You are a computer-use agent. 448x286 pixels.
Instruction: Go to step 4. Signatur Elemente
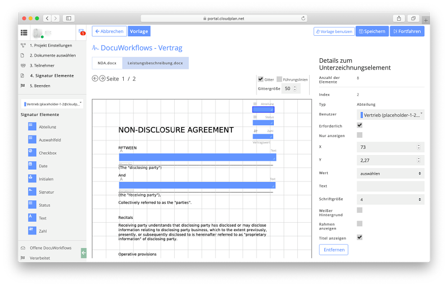pyautogui.click(x=52, y=76)
